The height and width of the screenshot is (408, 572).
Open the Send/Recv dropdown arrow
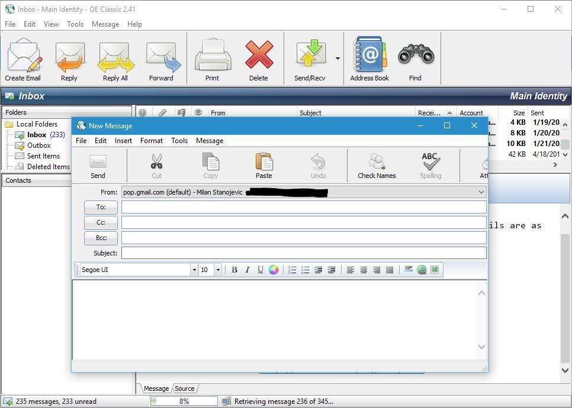click(338, 59)
